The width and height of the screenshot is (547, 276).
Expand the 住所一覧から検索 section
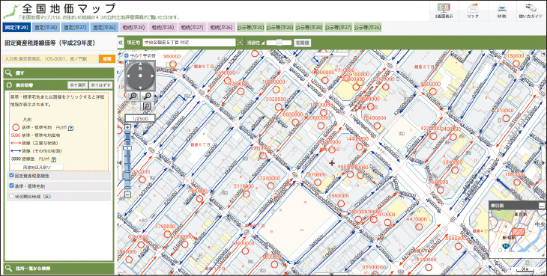coord(58,269)
